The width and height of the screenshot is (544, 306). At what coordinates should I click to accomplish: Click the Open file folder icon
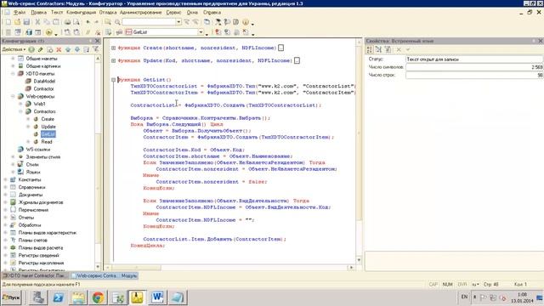(x=17, y=22)
